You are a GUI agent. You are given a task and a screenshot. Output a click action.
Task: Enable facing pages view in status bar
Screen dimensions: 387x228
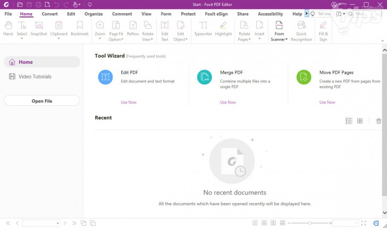pyautogui.click(x=273, y=223)
